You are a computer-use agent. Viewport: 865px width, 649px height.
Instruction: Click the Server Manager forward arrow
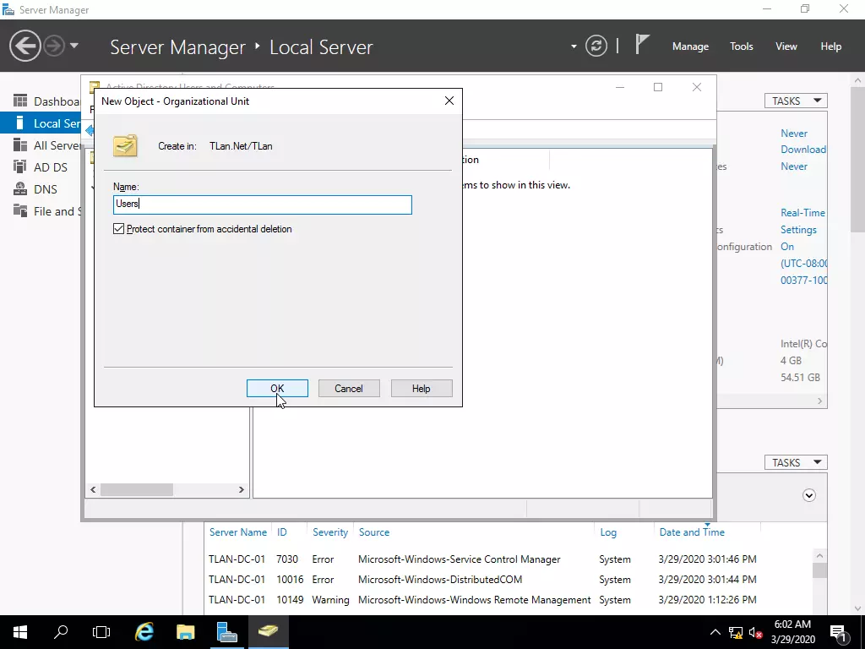54,46
